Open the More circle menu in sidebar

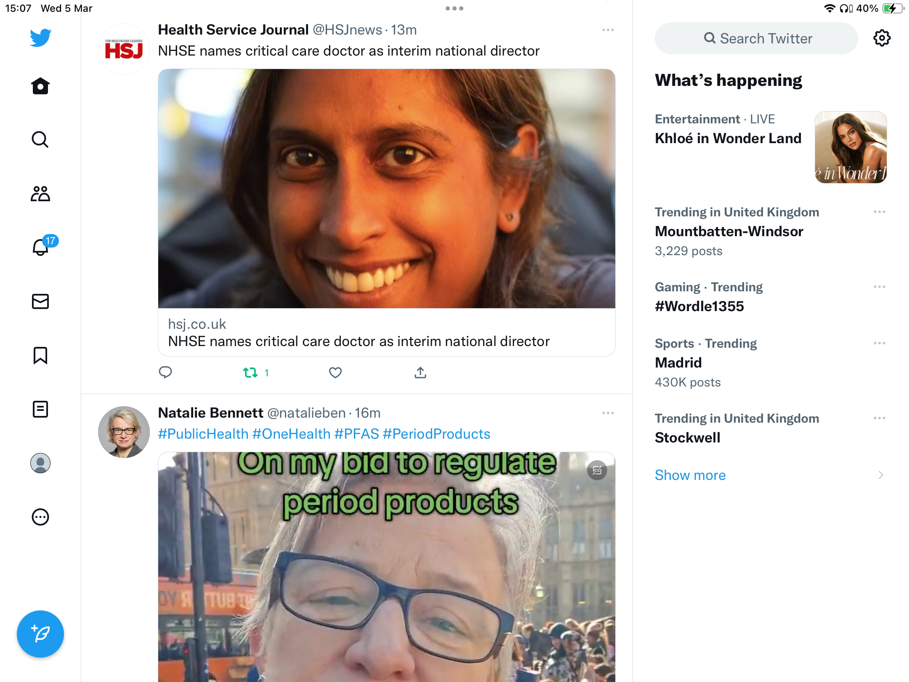point(40,517)
